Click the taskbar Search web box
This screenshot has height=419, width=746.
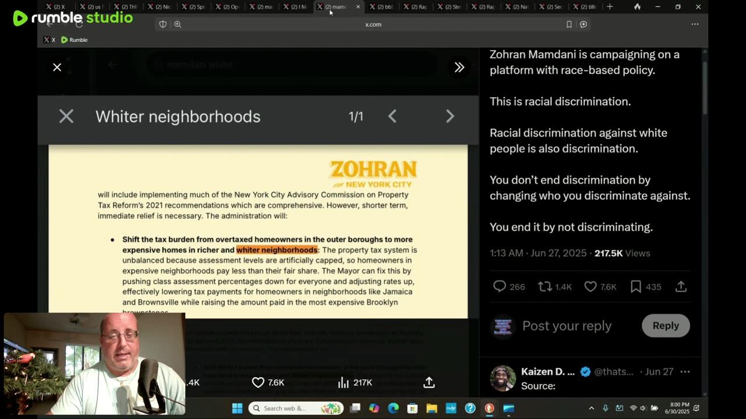pos(296,408)
